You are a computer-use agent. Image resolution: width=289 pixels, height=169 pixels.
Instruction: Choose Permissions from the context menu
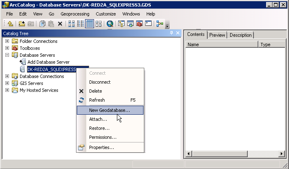coord(110,137)
